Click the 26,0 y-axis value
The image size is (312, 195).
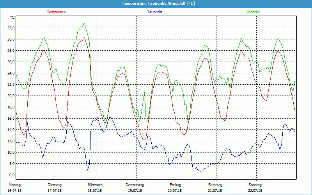tap(11, 62)
